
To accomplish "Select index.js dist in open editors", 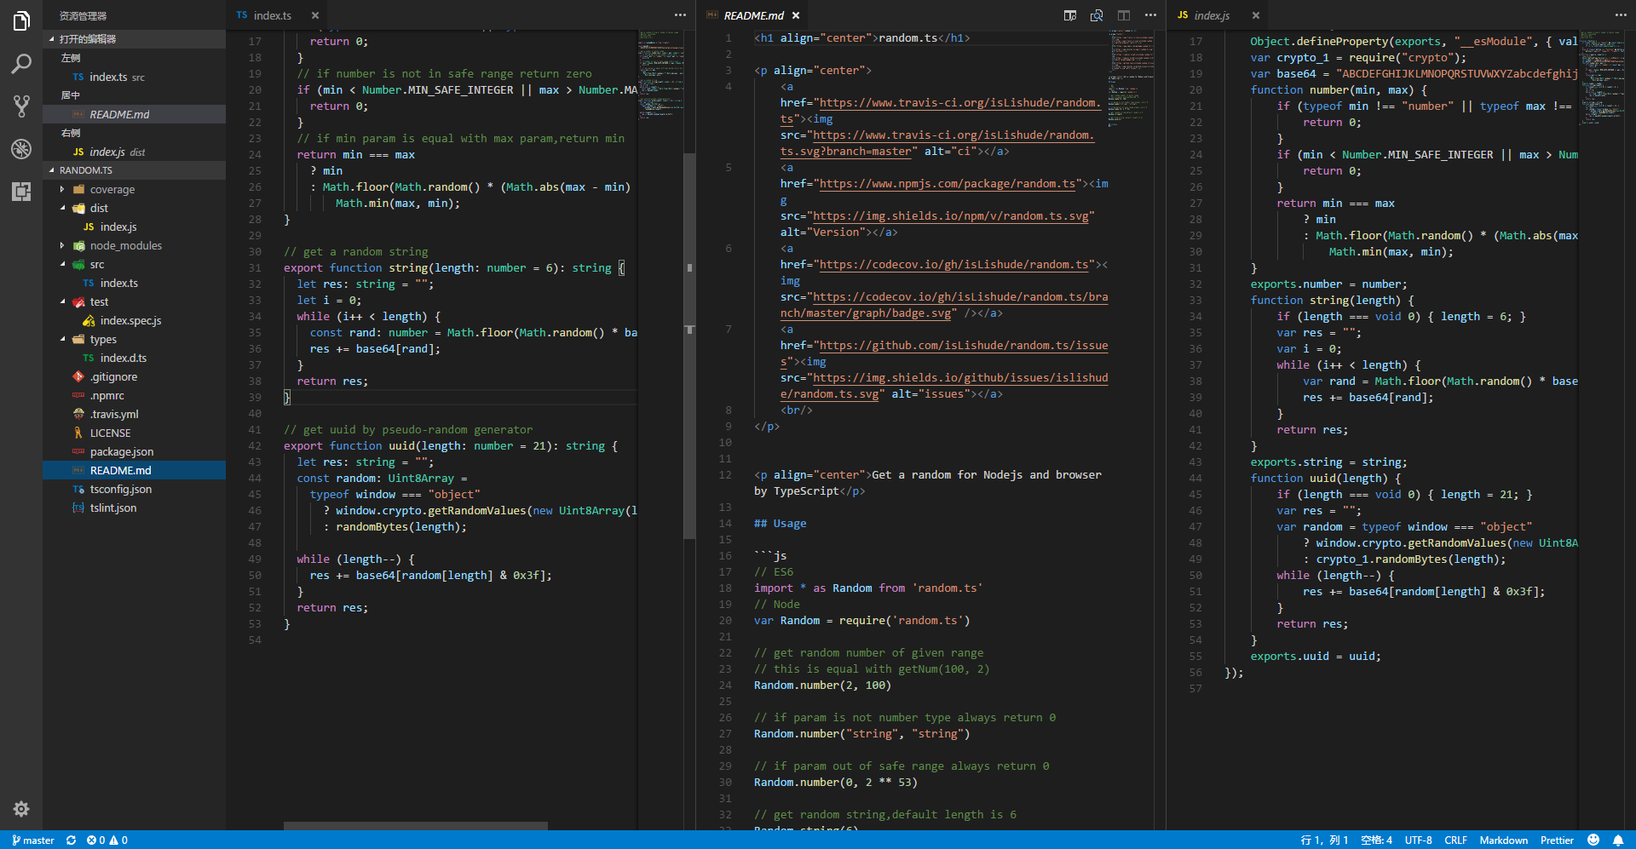I will pyautogui.click(x=134, y=152).
